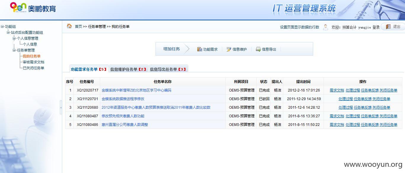Click 任务单反馈 for XQ11080487
The width and height of the screenshot is (405, 173).
pos(370,116)
